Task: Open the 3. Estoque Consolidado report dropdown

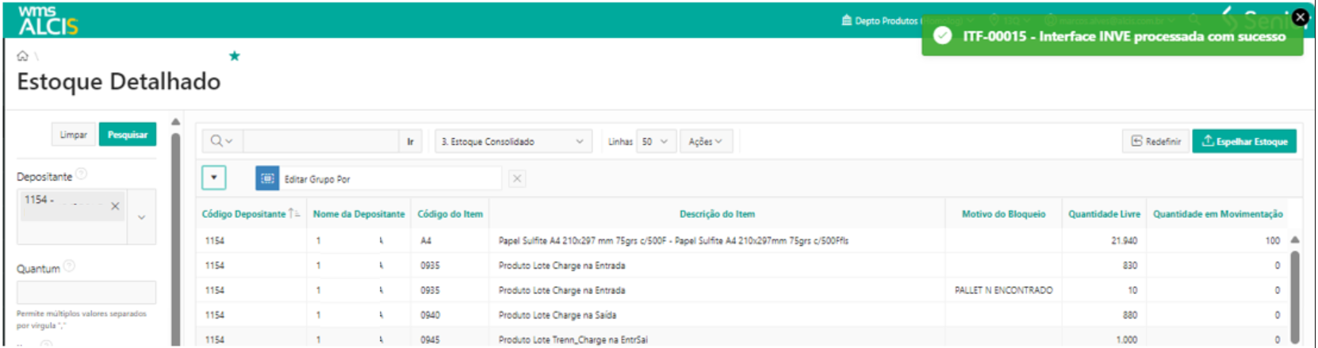Action: [513, 141]
